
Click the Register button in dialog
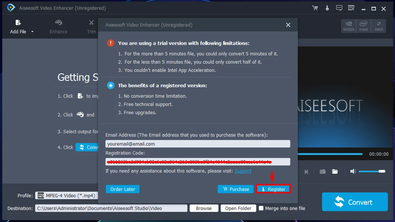[x=273, y=189]
